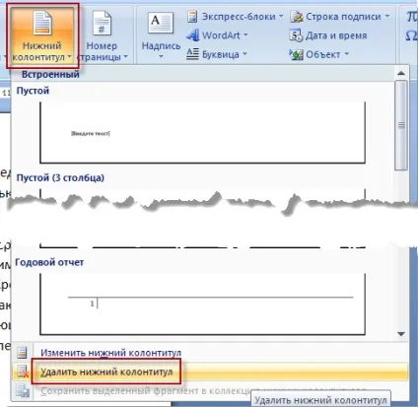Click the Строка подписи label
The height and width of the screenshot is (407, 418).
pyautogui.click(x=343, y=17)
